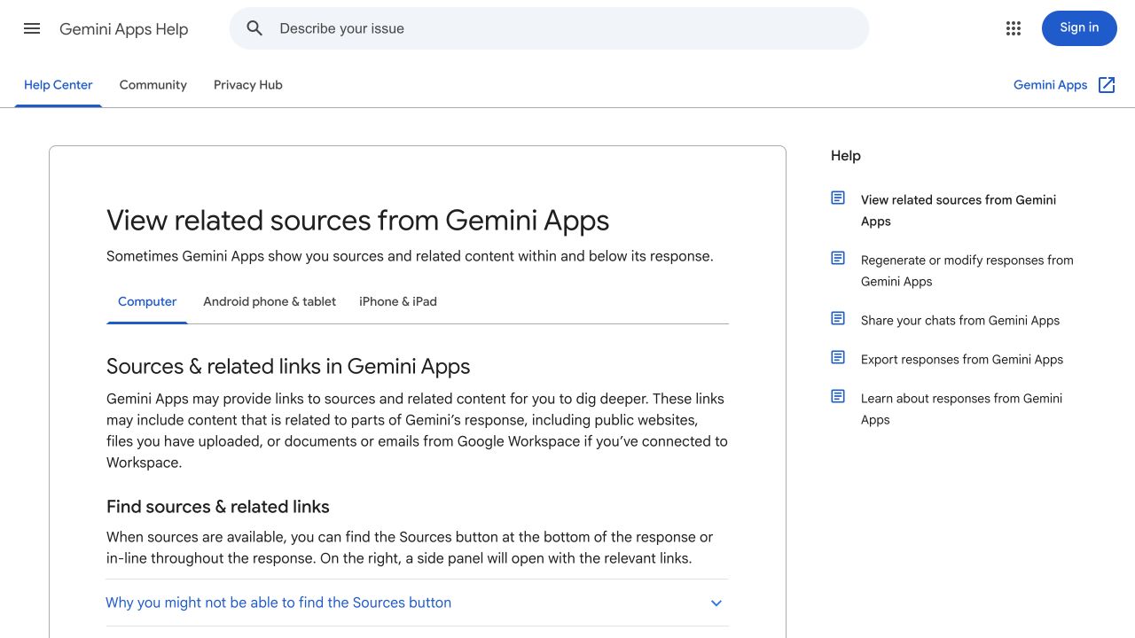Switch to the Community tab
This screenshot has height=638, width=1135.
(153, 85)
